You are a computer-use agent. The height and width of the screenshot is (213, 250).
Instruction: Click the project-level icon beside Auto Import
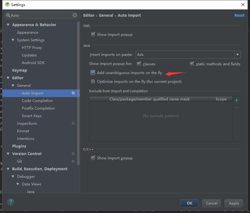(x=73, y=93)
